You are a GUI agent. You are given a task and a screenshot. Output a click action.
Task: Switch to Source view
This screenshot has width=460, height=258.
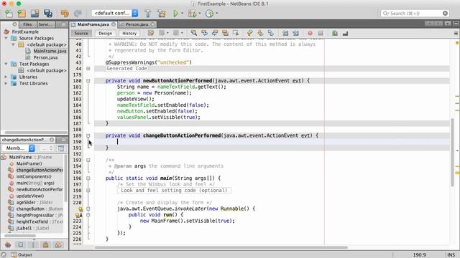tap(81, 34)
